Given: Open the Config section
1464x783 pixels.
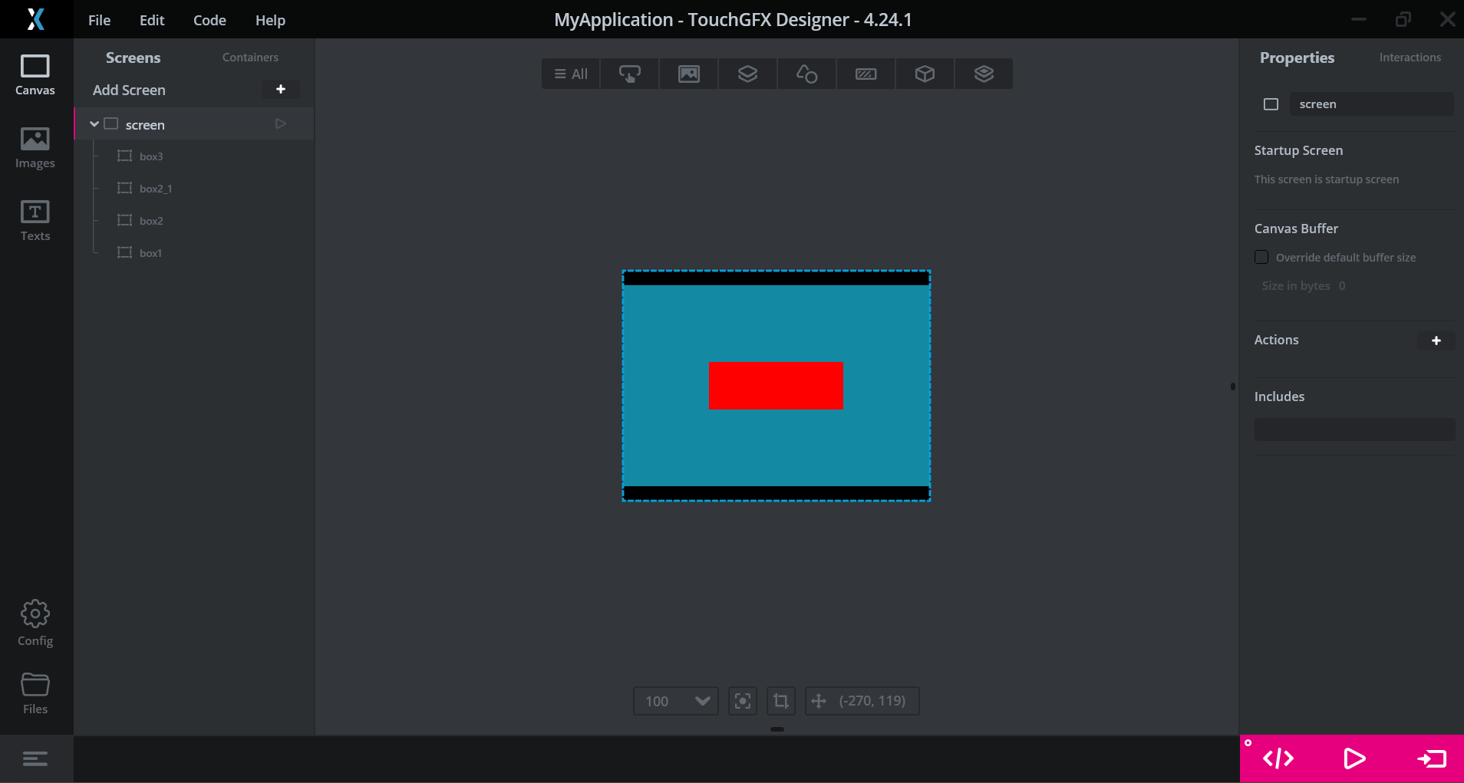Looking at the screenshot, I should (35, 623).
